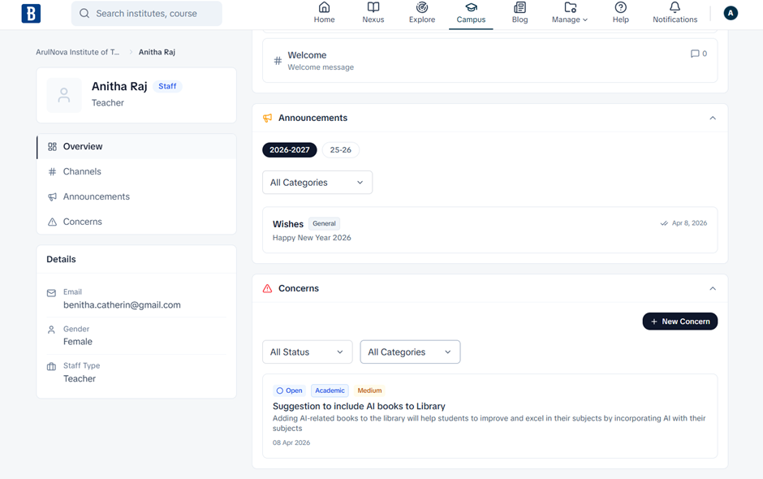Switch to the 25-26 year filter
The width and height of the screenshot is (763, 479).
pos(341,150)
